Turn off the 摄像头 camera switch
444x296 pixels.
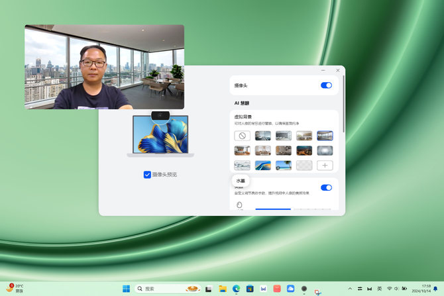(326, 85)
